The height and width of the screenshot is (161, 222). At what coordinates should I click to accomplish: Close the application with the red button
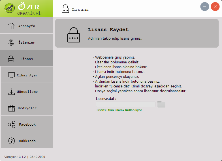click(x=215, y=7)
